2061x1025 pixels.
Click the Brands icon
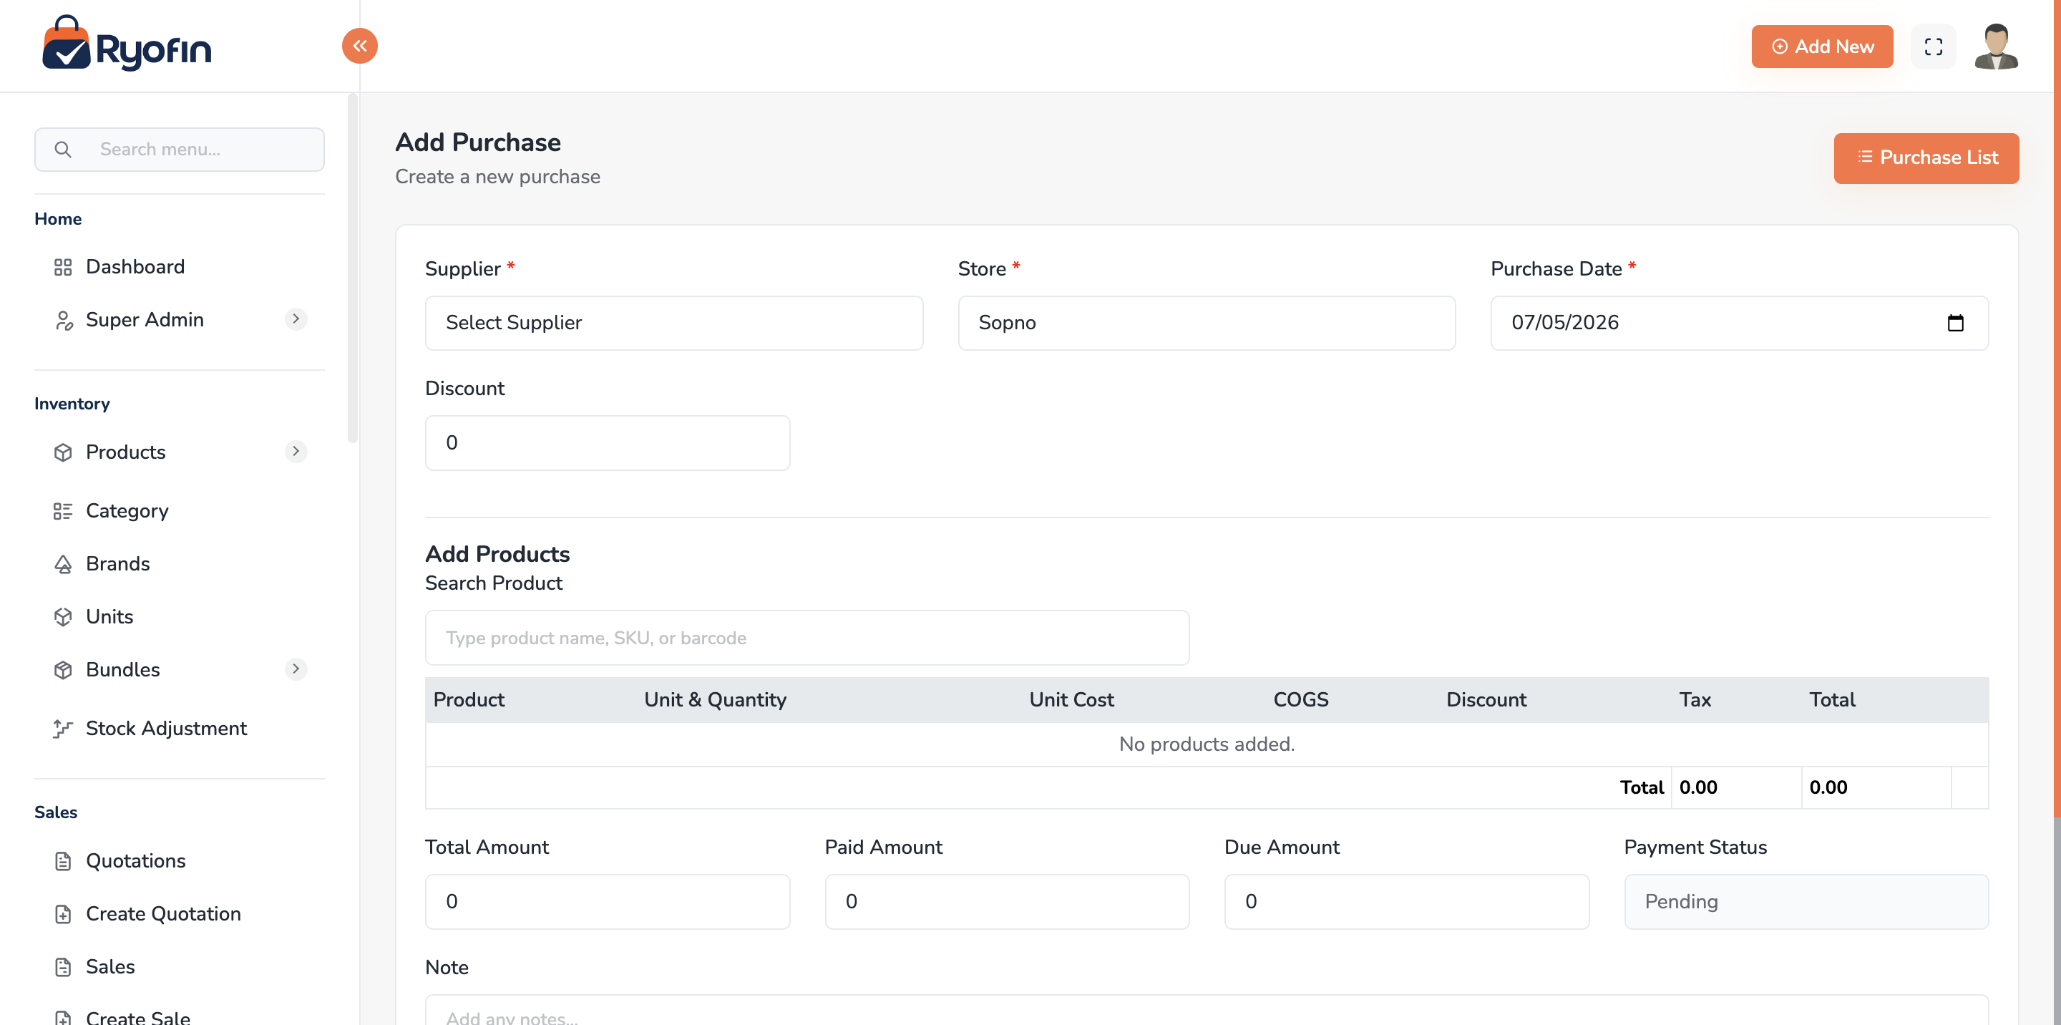(63, 564)
